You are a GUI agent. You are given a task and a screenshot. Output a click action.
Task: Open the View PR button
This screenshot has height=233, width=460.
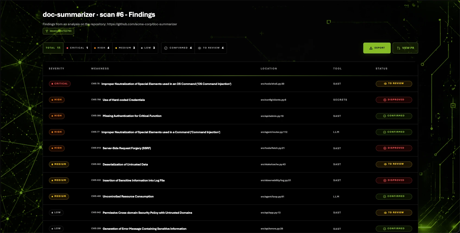tap(405, 48)
